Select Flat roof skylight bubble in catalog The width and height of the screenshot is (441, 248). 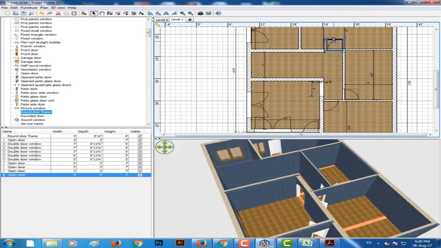40,42
